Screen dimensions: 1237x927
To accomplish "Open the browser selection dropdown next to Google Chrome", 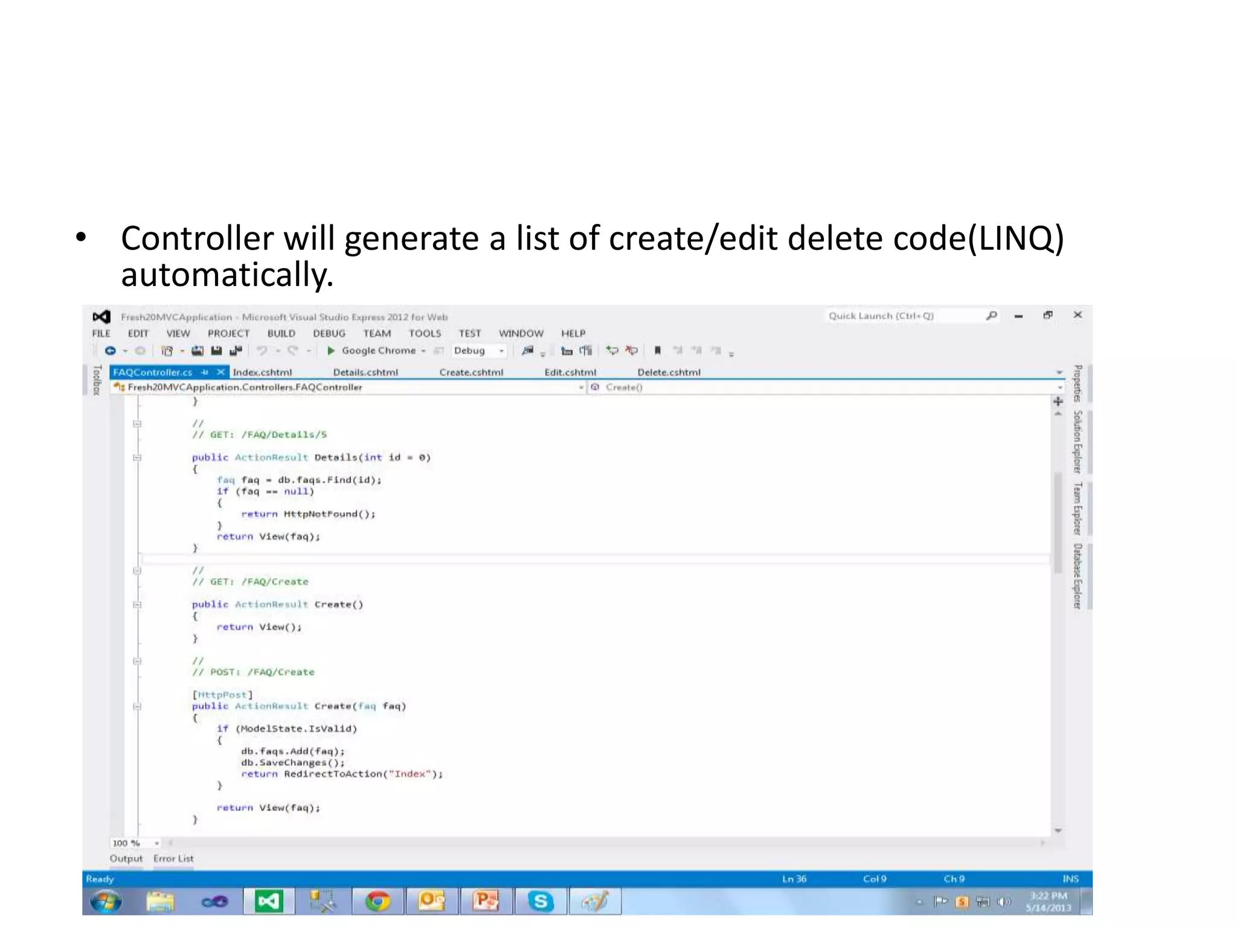I will [x=423, y=351].
